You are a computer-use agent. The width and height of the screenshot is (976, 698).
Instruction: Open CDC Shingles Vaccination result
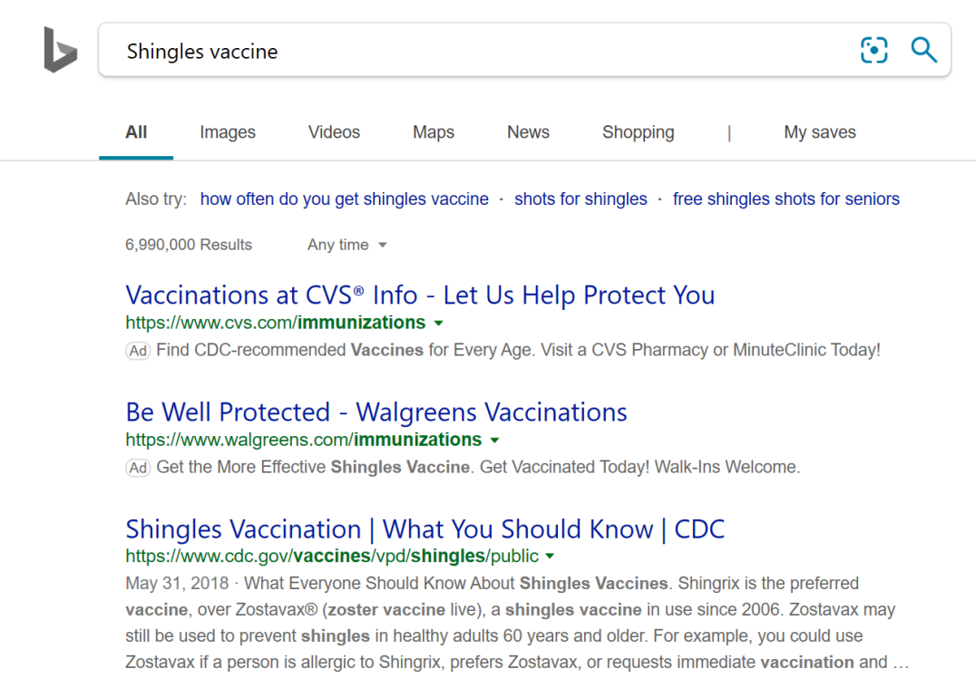425,528
